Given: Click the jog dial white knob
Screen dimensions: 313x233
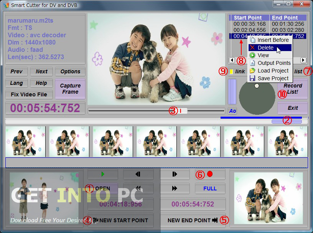Looking at the screenshot, I should 257,86.
